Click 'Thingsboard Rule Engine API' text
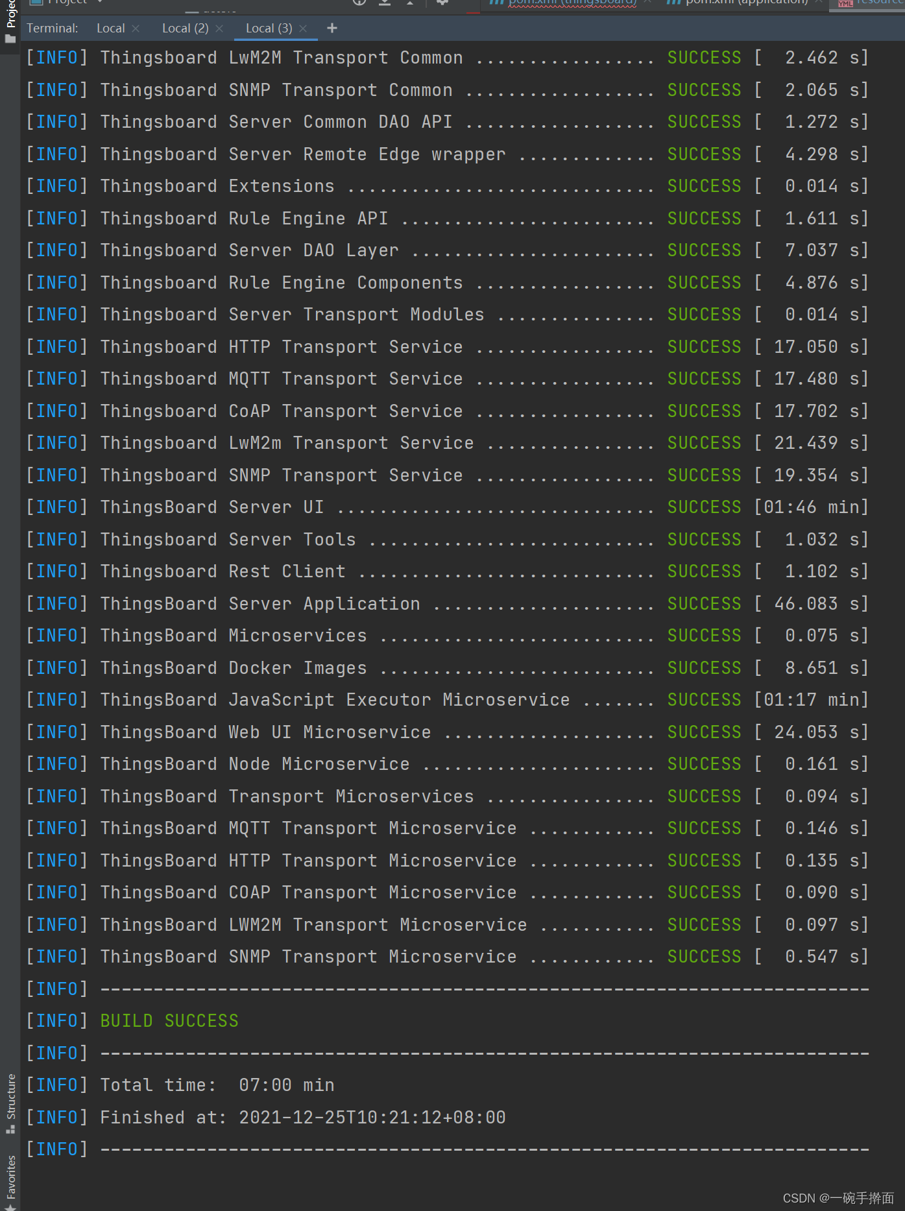The width and height of the screenshot is (905, 1211). coord(244,219)
